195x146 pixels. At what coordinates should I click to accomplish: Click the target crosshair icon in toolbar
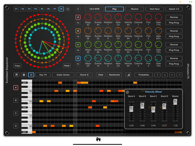coord(24,75)
